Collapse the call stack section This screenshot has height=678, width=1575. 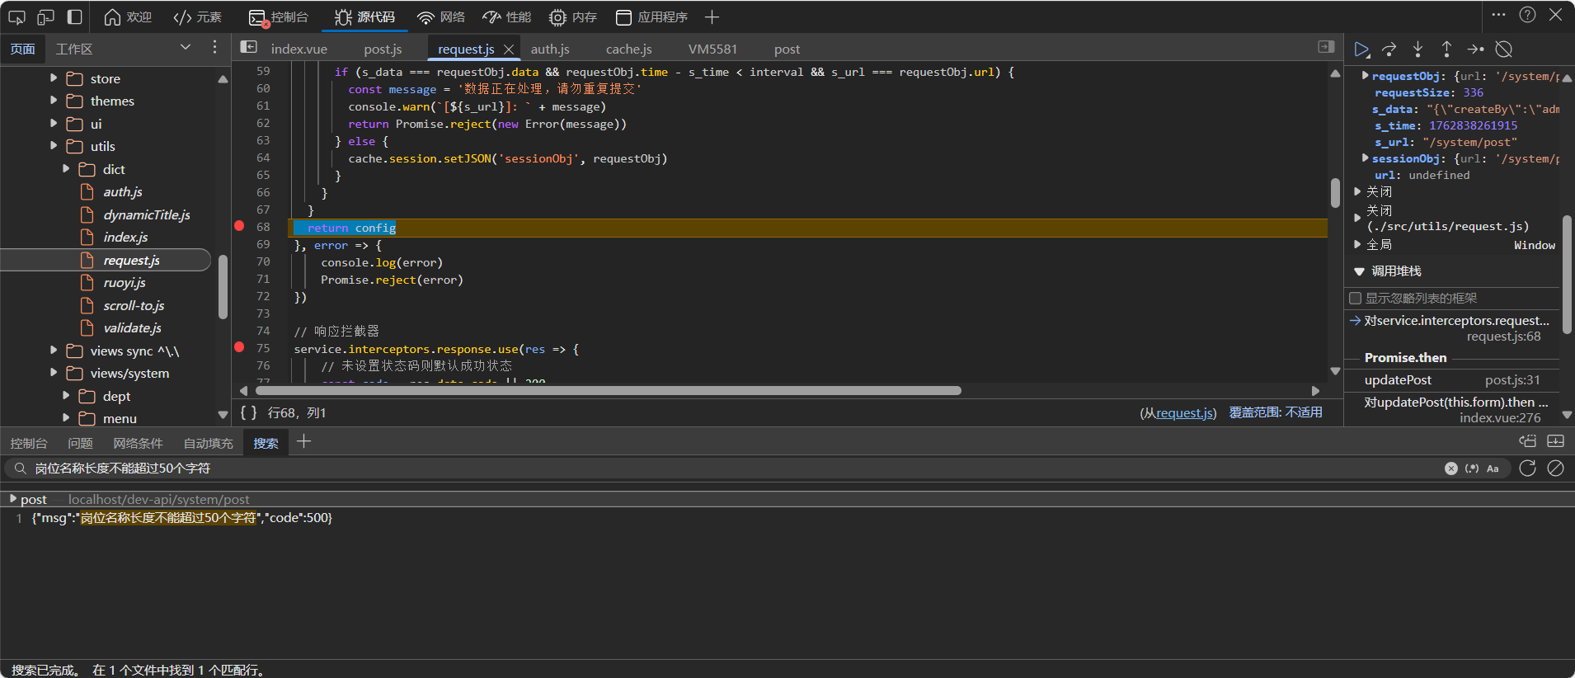coord(1359,271)
